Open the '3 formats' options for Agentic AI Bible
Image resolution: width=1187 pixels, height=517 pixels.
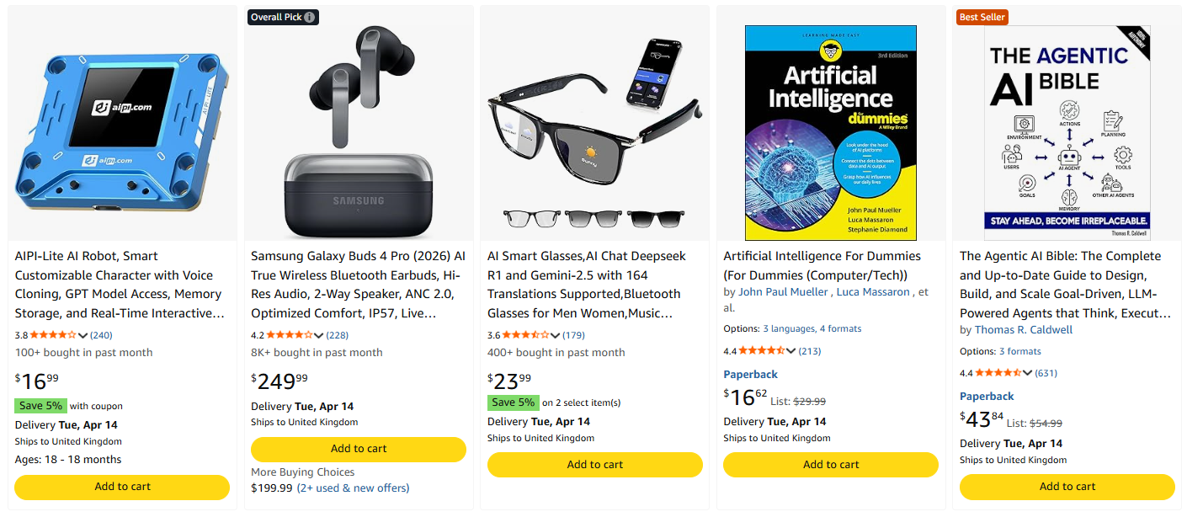pyautogui.click(x=1019, y=350)
